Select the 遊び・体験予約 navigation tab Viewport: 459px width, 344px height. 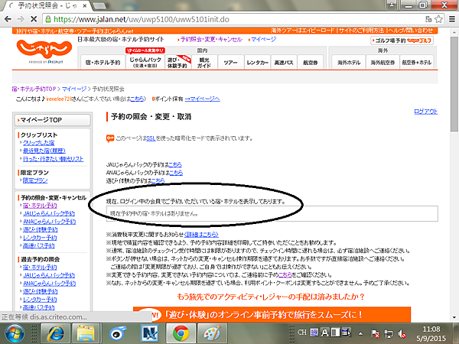(178, 63)
